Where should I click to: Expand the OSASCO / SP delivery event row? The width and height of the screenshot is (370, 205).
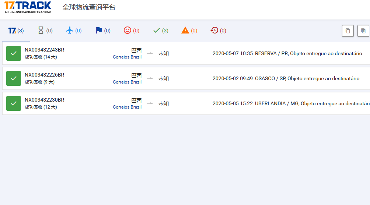[286, 78]
